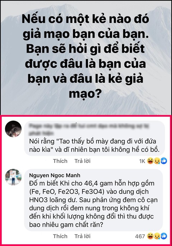Click Thích under Nguyen Ngoc Manh's comment
This screenshot has width=172, height=246.
(x=60, y=236)
